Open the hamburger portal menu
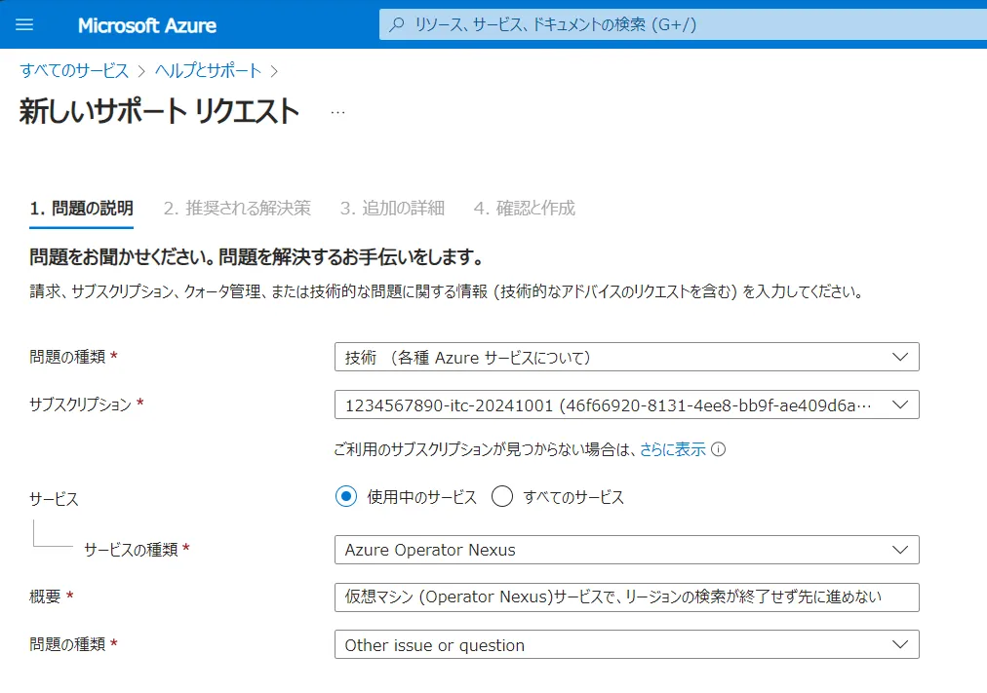This screenshot has width=987, height=693. click(24, 24)
